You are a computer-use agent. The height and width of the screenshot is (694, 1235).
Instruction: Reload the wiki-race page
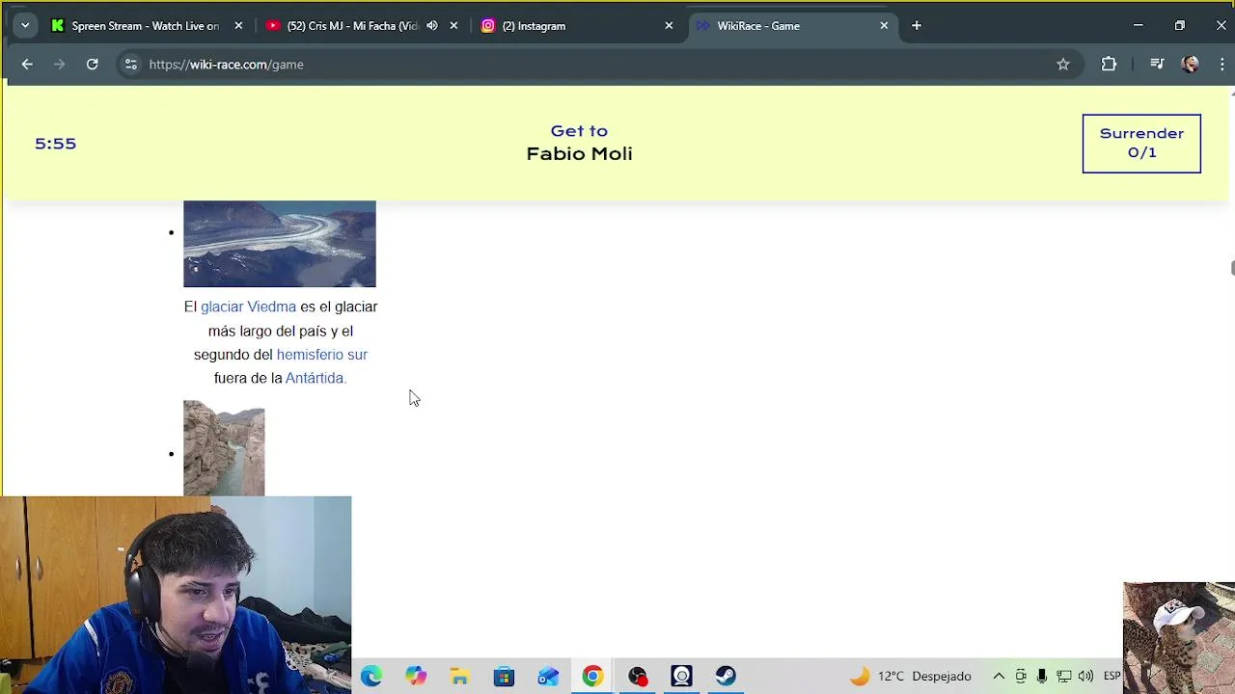coord(92,65)
